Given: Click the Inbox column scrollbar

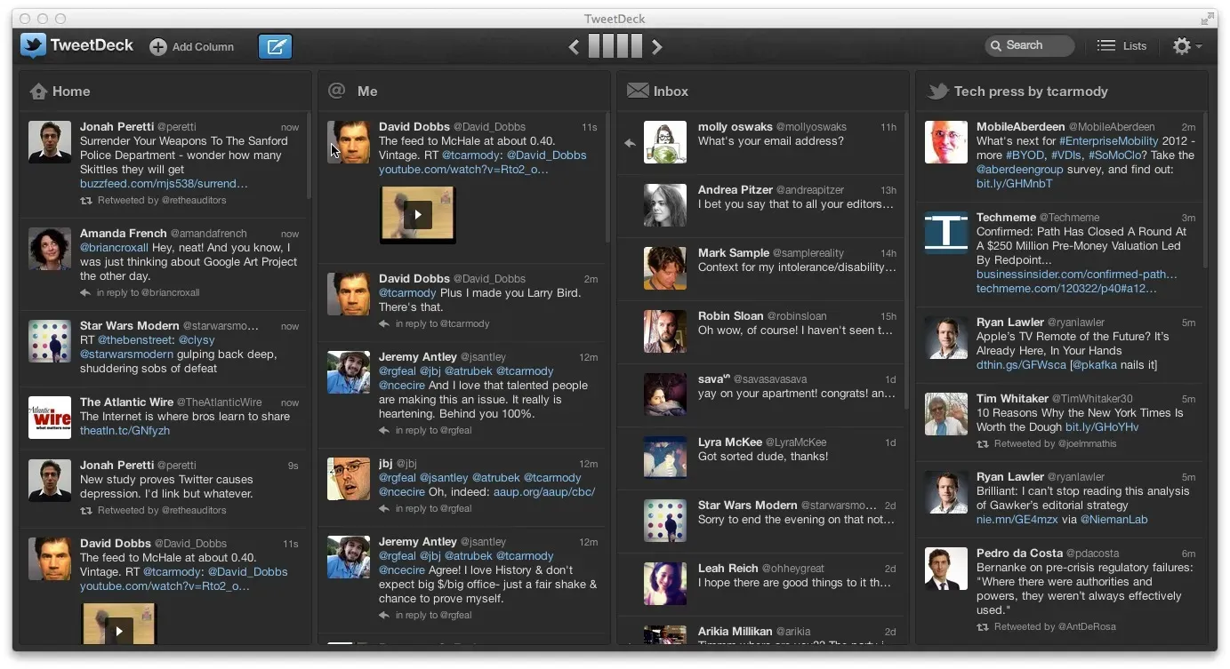Looking at the screenshot, I should [906, 260].
